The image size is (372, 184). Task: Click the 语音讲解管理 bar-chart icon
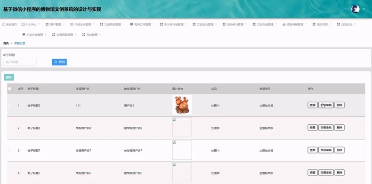284,24
